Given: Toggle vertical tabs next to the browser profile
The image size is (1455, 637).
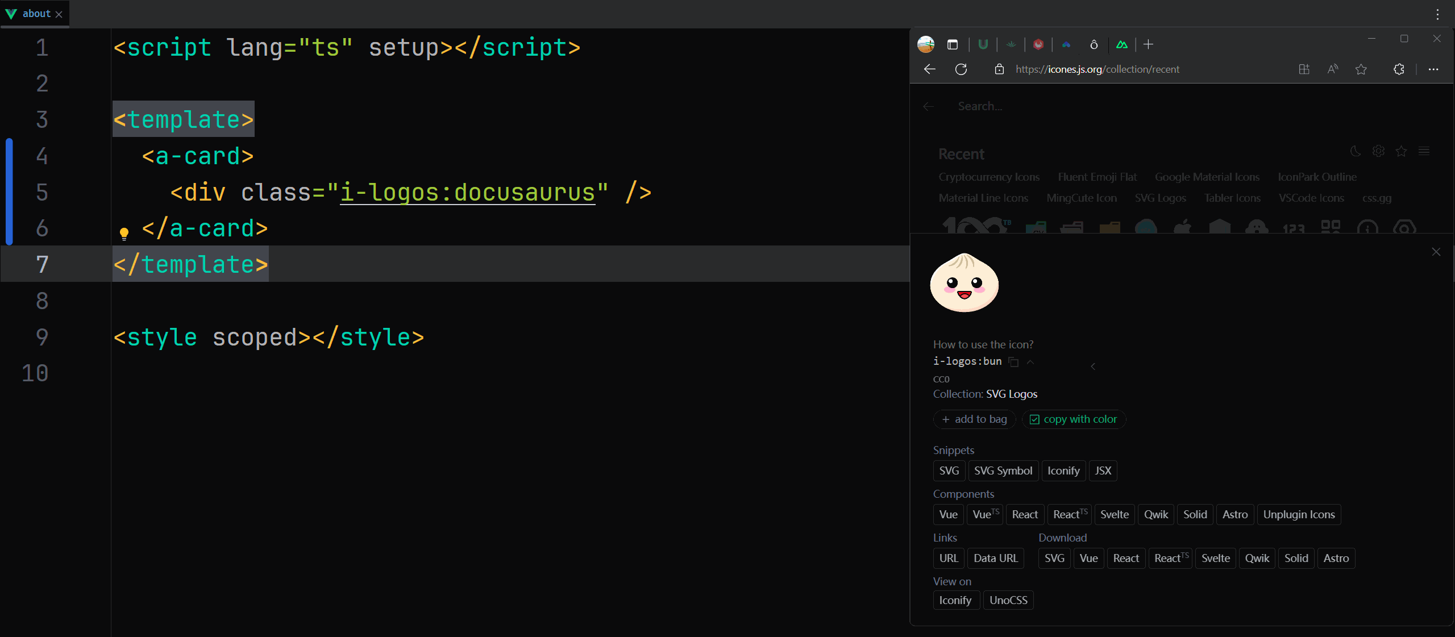Looking at the screenshot, I should click(953, 44).
